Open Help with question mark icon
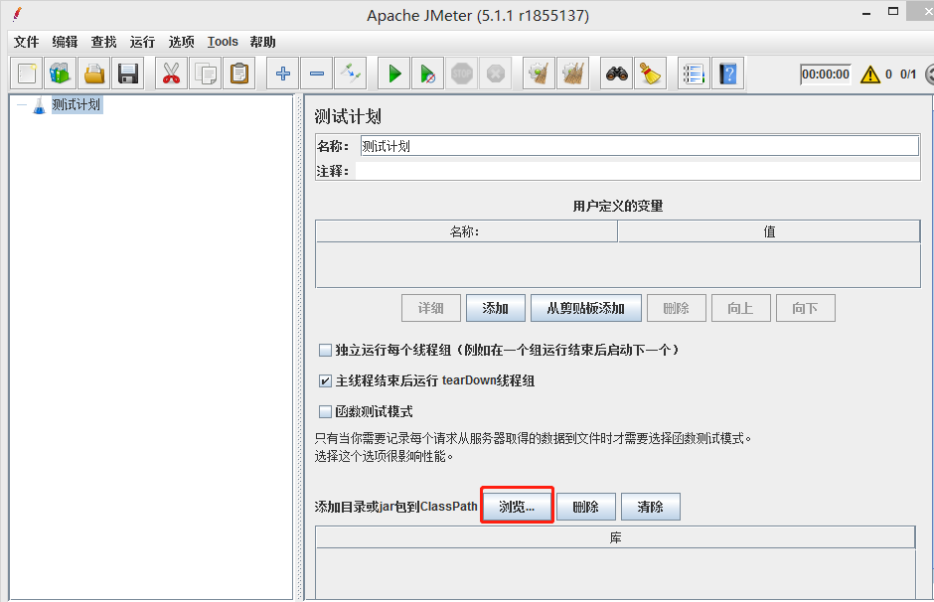Screen dimensions: 934x602 (728, 74)
